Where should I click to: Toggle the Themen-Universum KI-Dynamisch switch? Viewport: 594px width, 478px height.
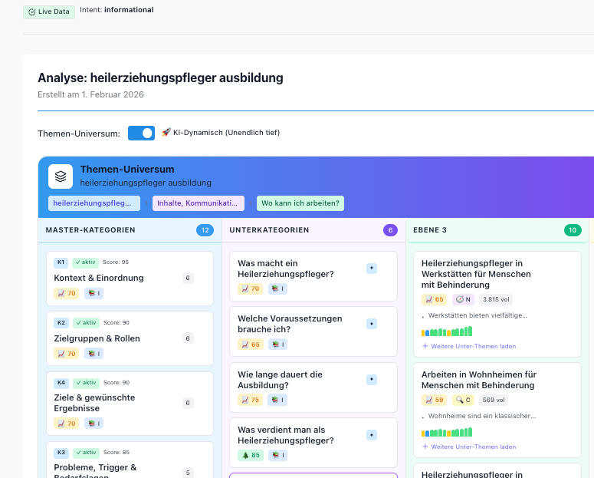pos(141,134)
